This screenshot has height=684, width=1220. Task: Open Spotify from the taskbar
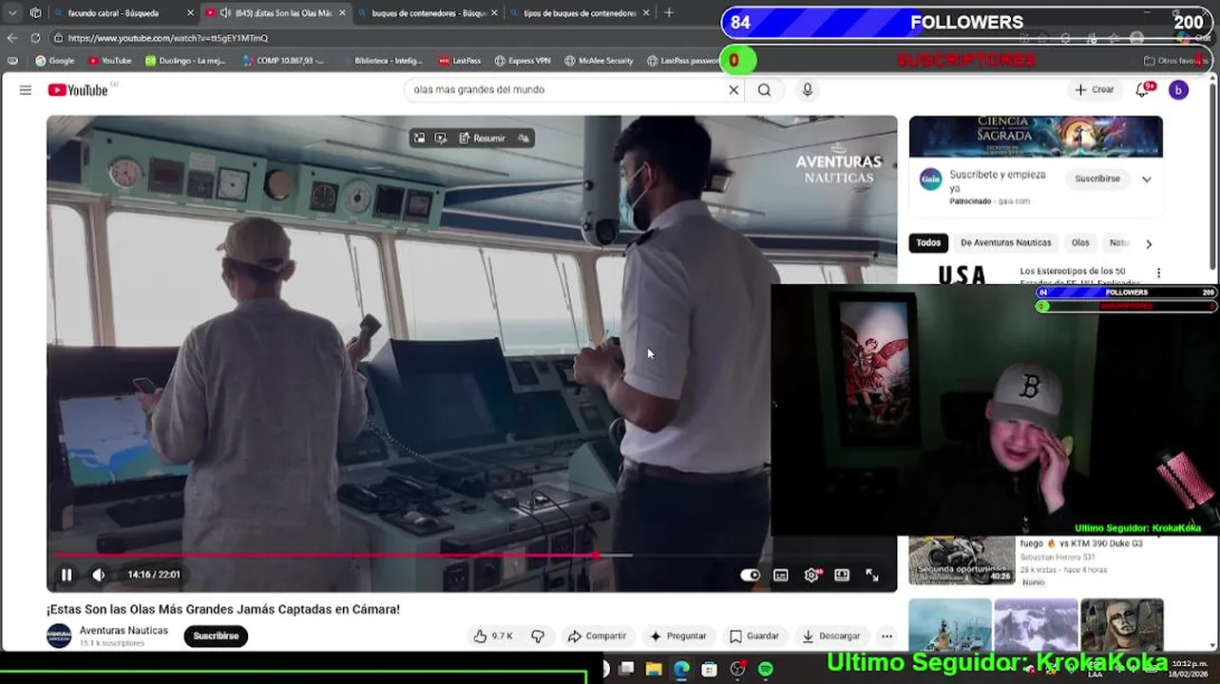tap(765, 670)
